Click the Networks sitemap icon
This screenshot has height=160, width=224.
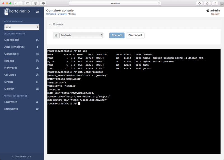pos(37,68)
